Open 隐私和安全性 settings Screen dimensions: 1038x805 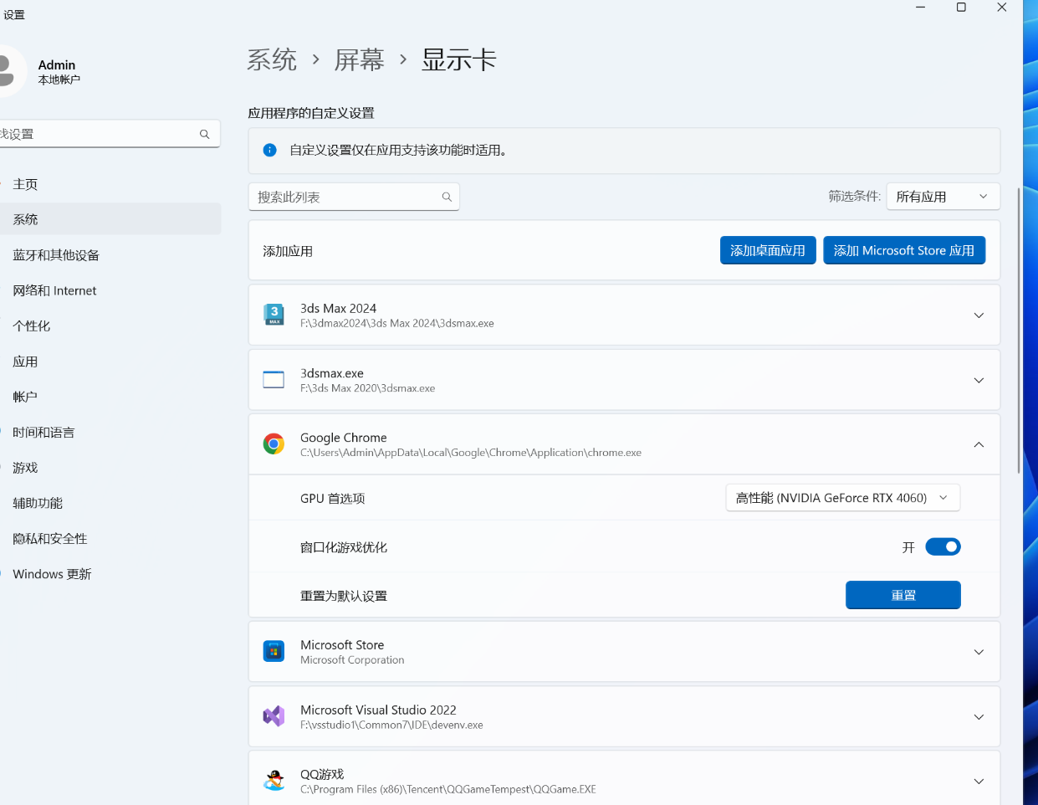point(109,539)
